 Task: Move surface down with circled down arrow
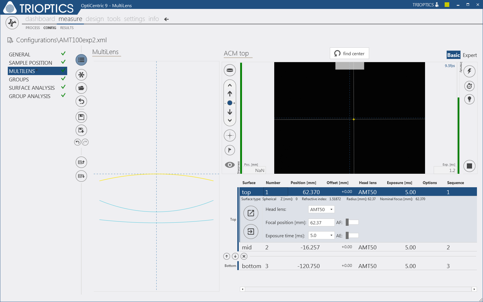click(x=235, y=256)
